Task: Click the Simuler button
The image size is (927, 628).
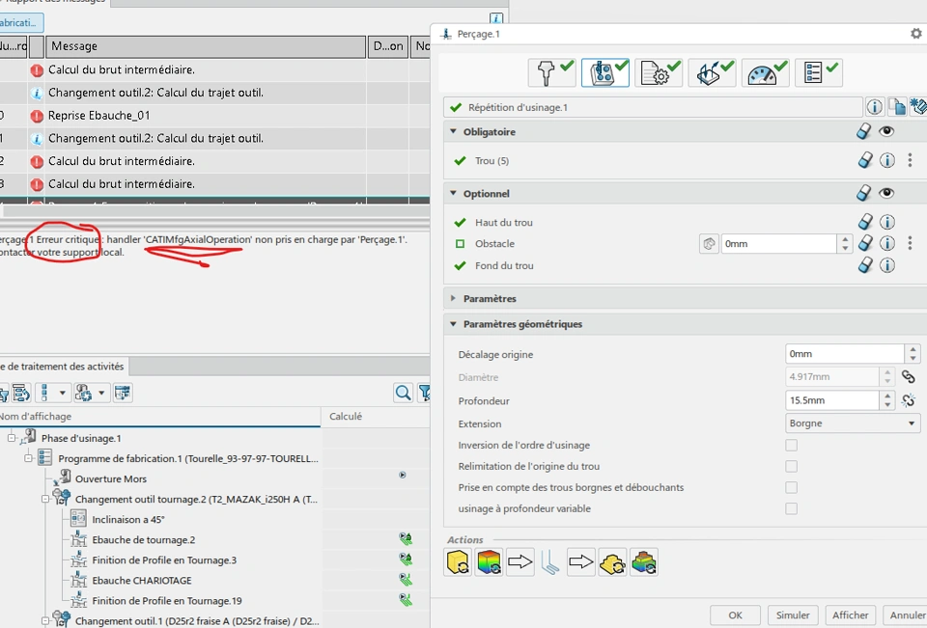Action: pyautogui.click(x=793, y=615)
